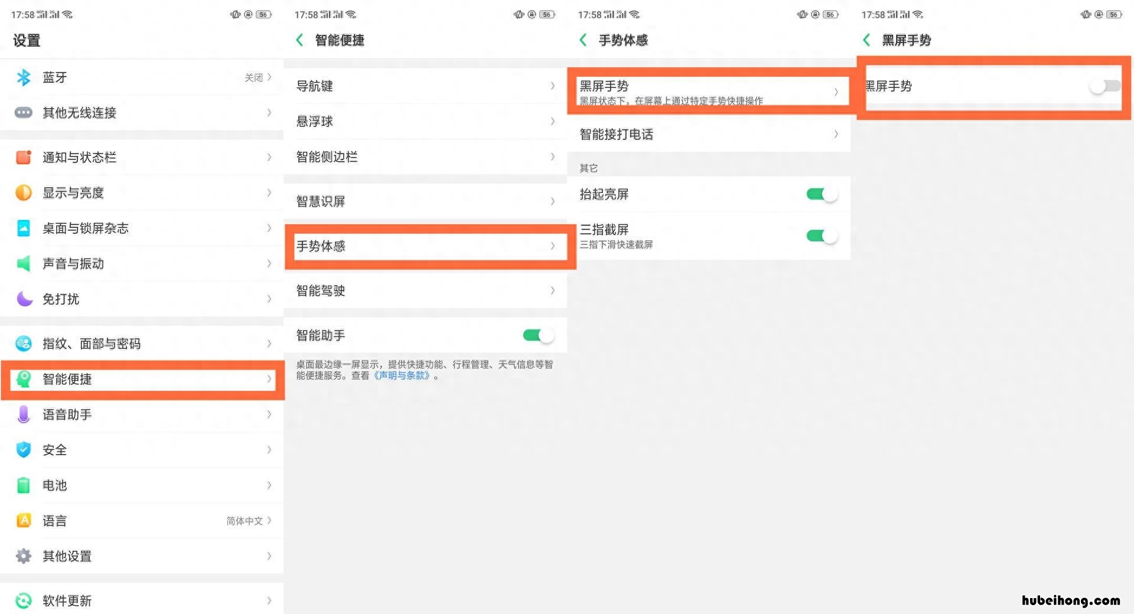Tap the 智能便捷 head icon
The width and height of the screenshot is (1134, 614).
[24, 379]
